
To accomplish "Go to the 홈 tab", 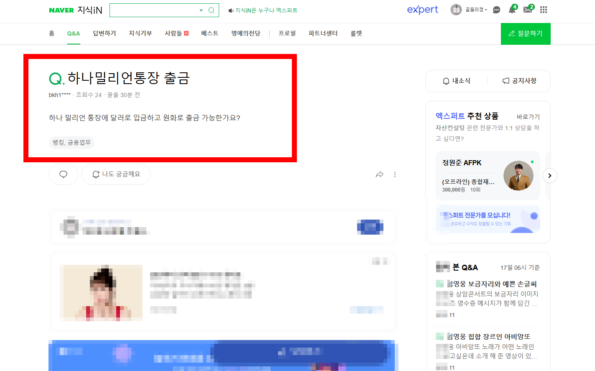I will [x=51, y=33].
